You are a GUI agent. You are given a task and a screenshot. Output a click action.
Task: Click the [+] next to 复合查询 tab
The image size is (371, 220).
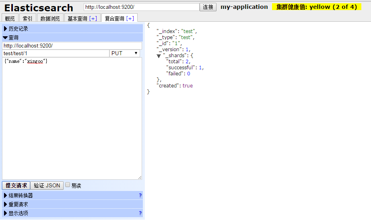130,18
